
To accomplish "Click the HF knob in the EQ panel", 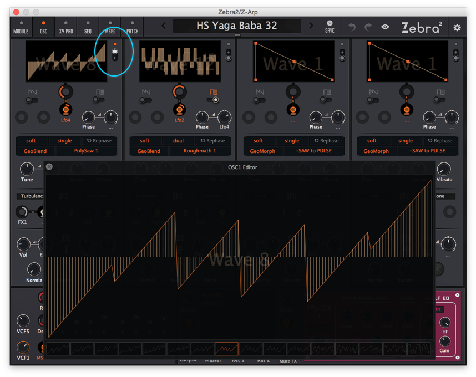I will [x=445, y=323].
